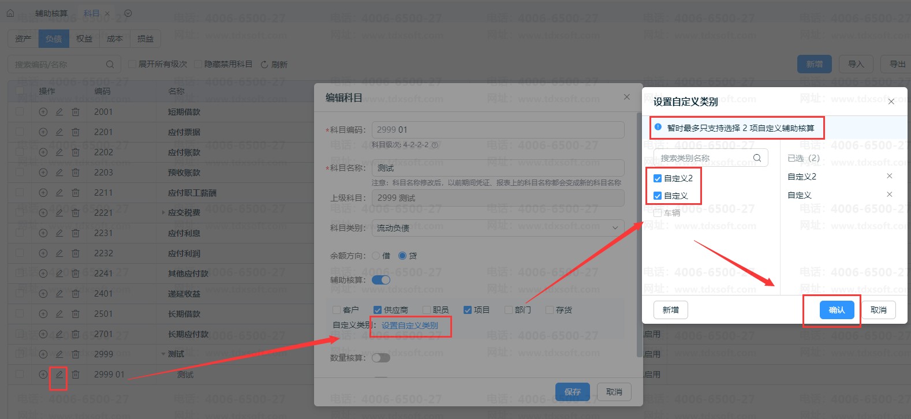This screenshot has width=911, height=419.
Task: Click the 刷新 refresh icon
Action: (x=264, y=65)
